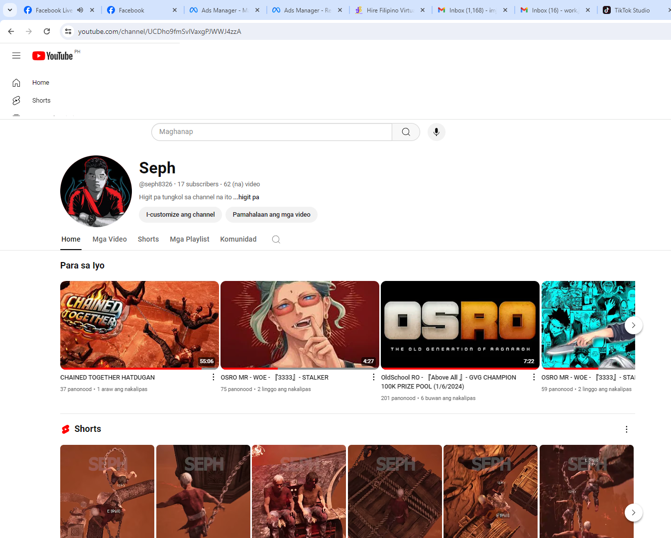Click I-customize ang channel button

click(x=181, y=215)
